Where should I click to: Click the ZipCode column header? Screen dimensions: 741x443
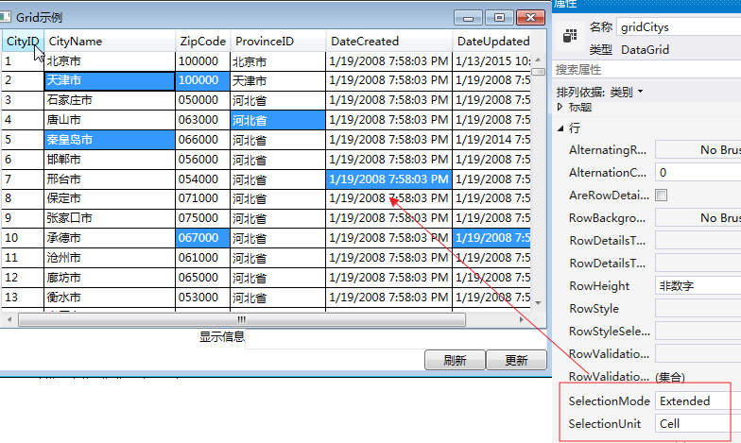pos(202,42)
